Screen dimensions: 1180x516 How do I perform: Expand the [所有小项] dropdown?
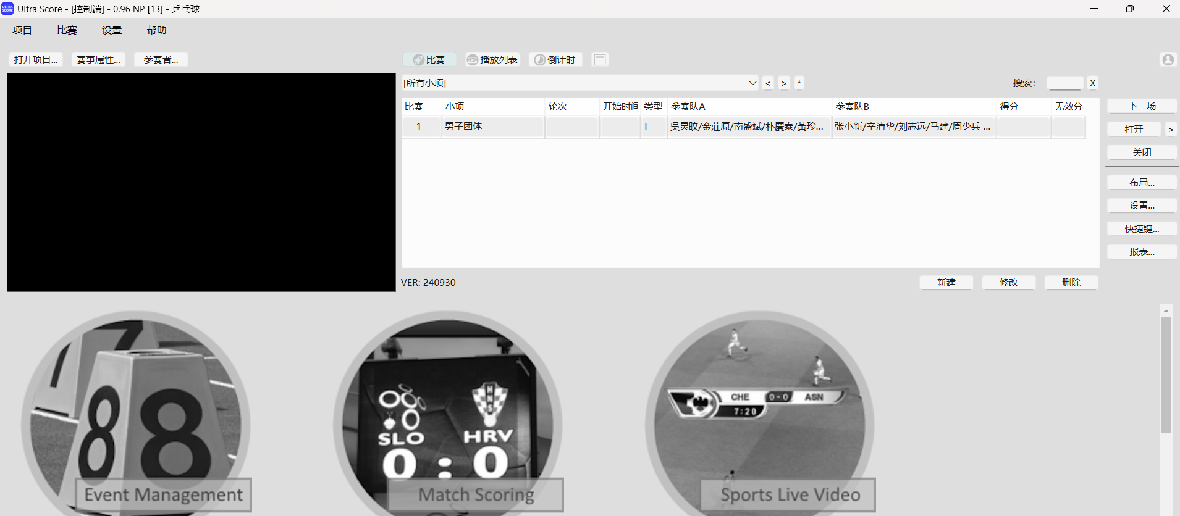(x=752, y=83)
